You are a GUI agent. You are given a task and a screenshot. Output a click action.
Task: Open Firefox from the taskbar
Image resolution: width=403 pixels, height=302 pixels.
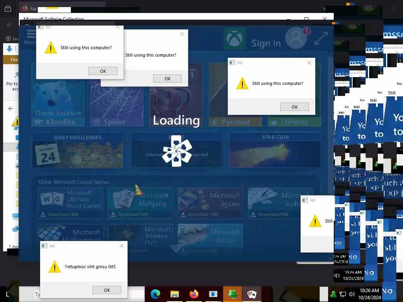pyautogui.click(x=194, y=294)
